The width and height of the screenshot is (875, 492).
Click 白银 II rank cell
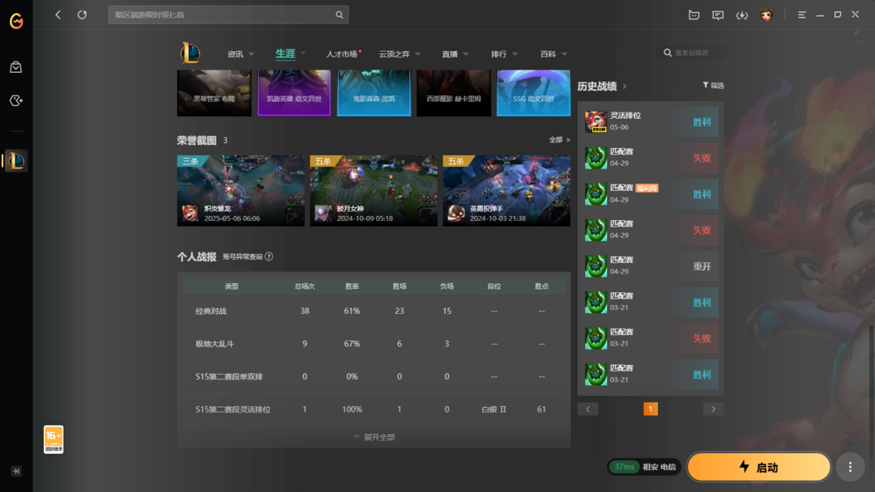point(494,409)
